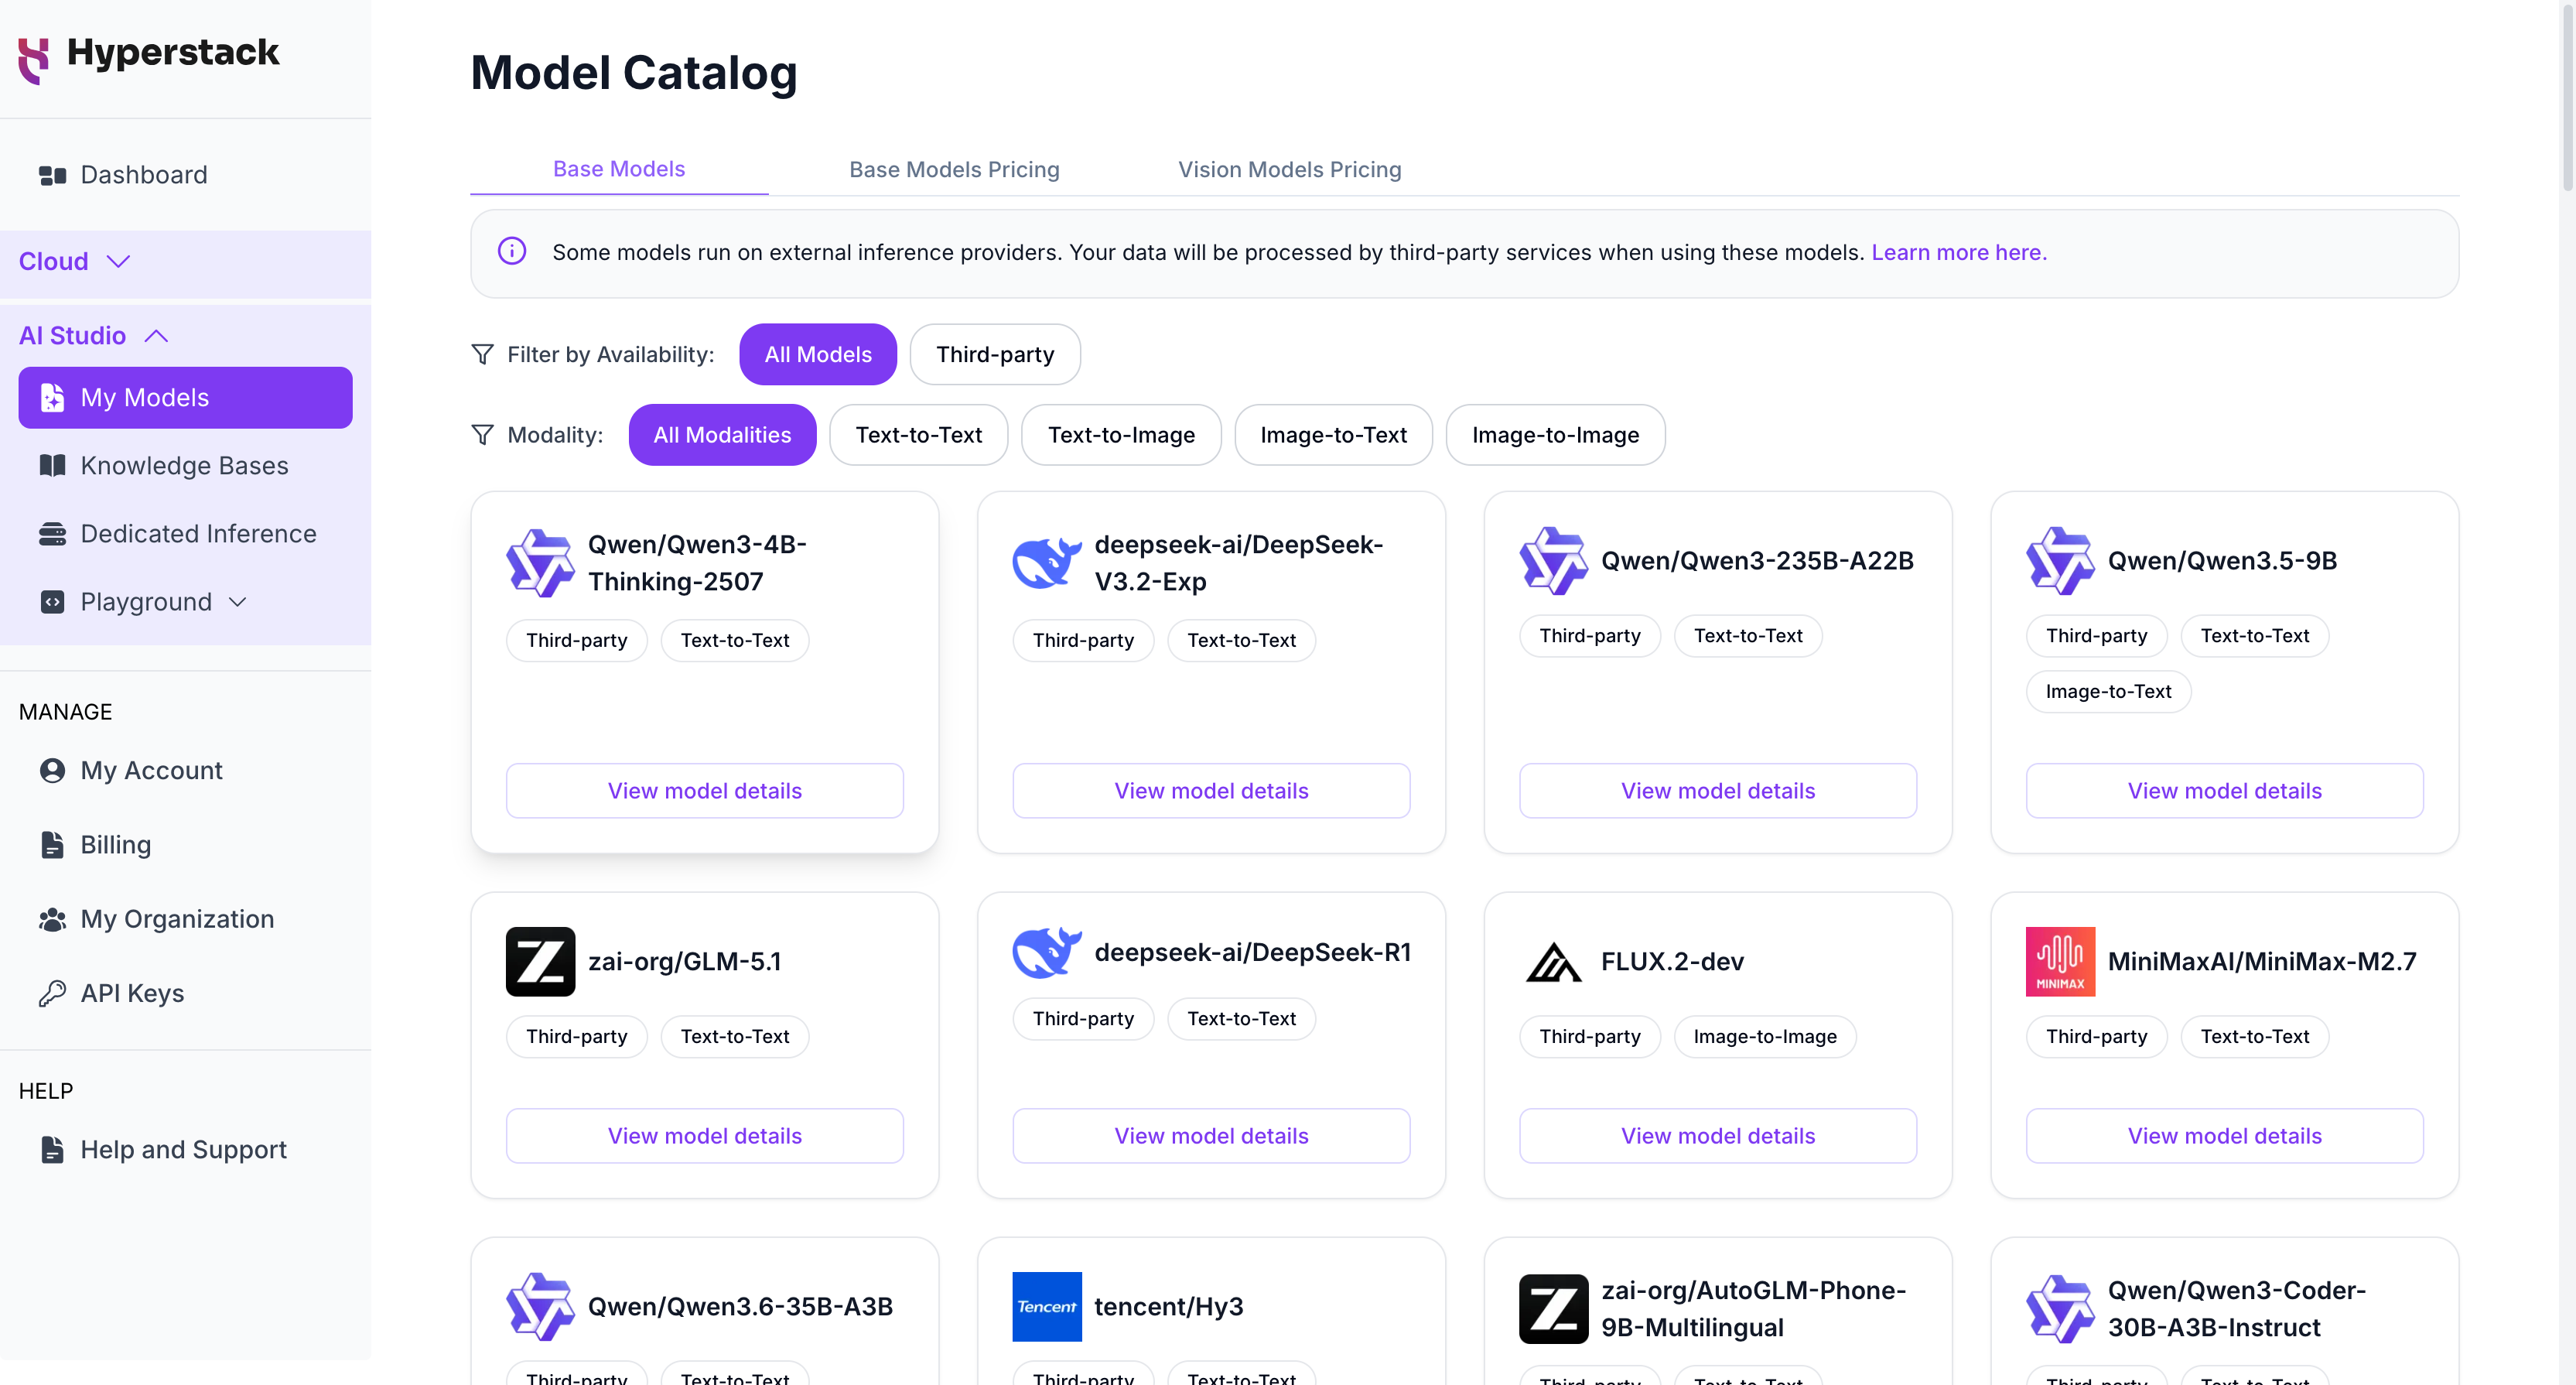
Task: View model details for DeepSeek-V3.2-Exp
Action: coord(1211,791)
